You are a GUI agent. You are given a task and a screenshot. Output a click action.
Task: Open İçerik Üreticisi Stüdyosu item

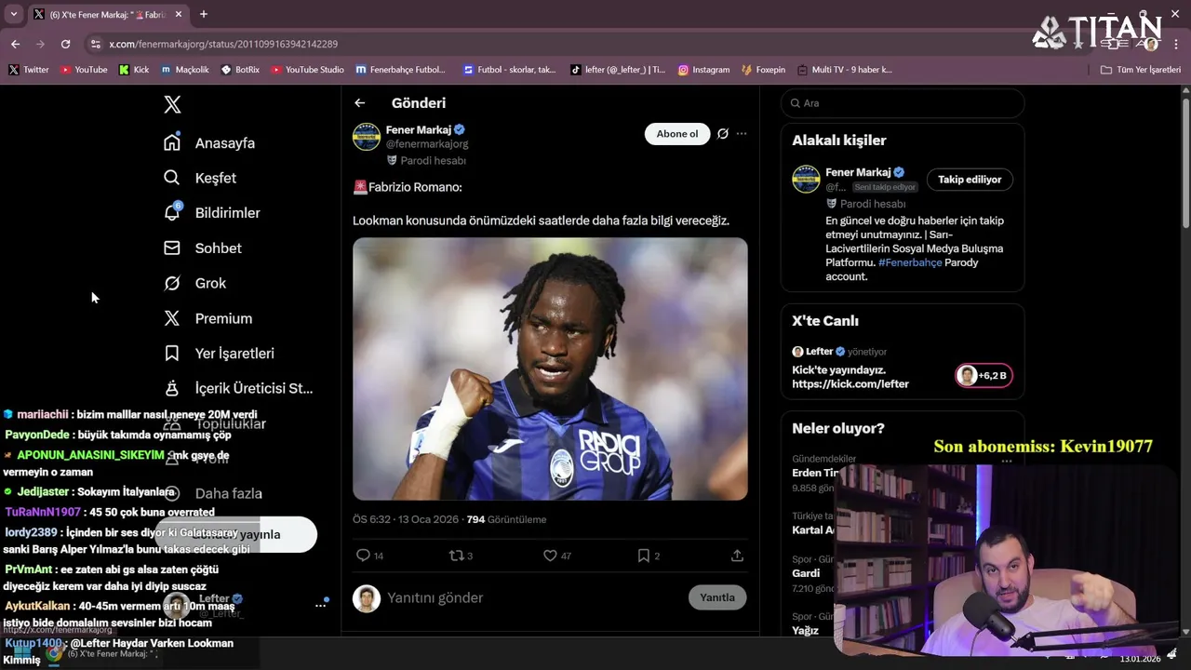coord(238,388)
